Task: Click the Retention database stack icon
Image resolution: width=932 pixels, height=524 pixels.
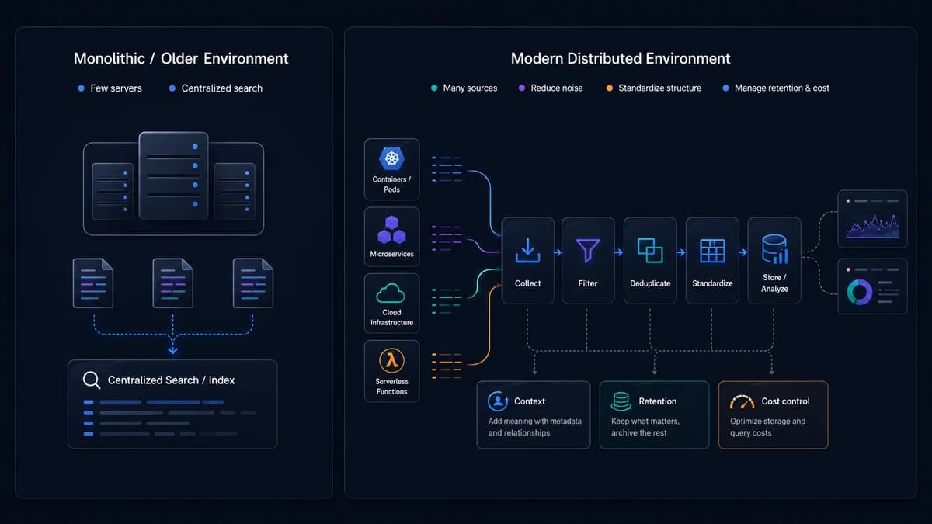Action: coord(621,401)
